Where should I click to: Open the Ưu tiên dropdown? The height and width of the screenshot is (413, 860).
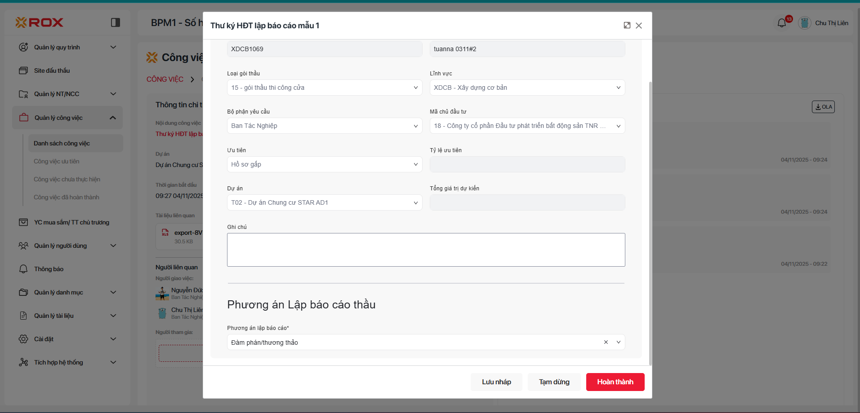coord(324,164)
